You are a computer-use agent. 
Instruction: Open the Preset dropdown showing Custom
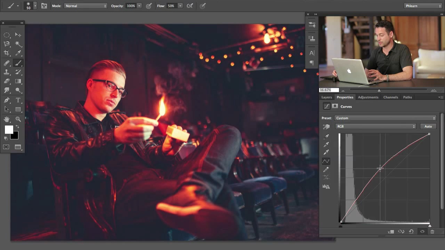385,118
